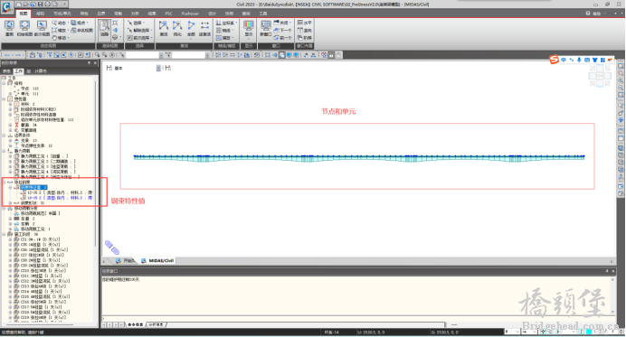This screenshot has height=337, width=626.
Task: Open the 动态 zoom dropdown arrow
Action: click(x=69, y=23)
